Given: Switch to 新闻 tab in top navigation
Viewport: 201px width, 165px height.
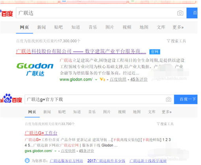Looking at the screenshot, I should pos(41,27).
